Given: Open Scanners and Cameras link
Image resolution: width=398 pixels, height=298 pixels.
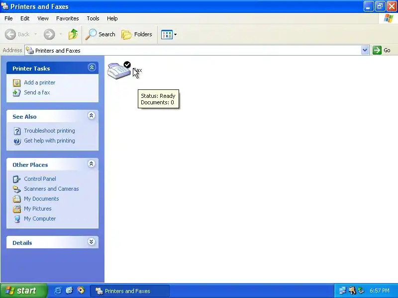Looking at the screenshot, I should click(x=52, y=189).
